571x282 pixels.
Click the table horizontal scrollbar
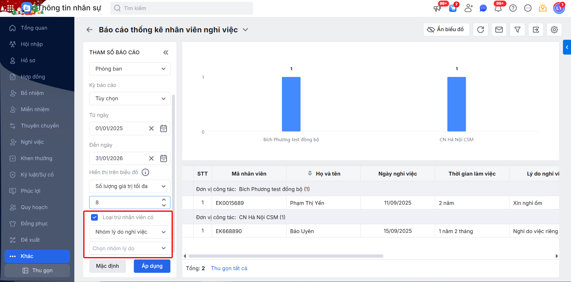(x=285, y=256)
